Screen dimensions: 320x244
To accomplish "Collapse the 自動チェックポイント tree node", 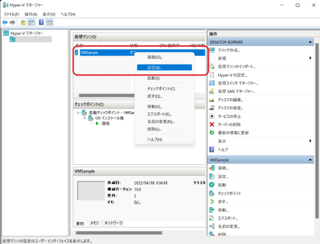I will click(x=79, y=112).
